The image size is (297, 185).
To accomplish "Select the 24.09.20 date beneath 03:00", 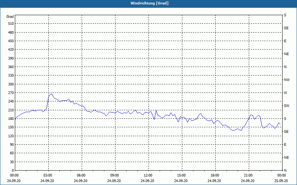I will (x=47, y=181).
